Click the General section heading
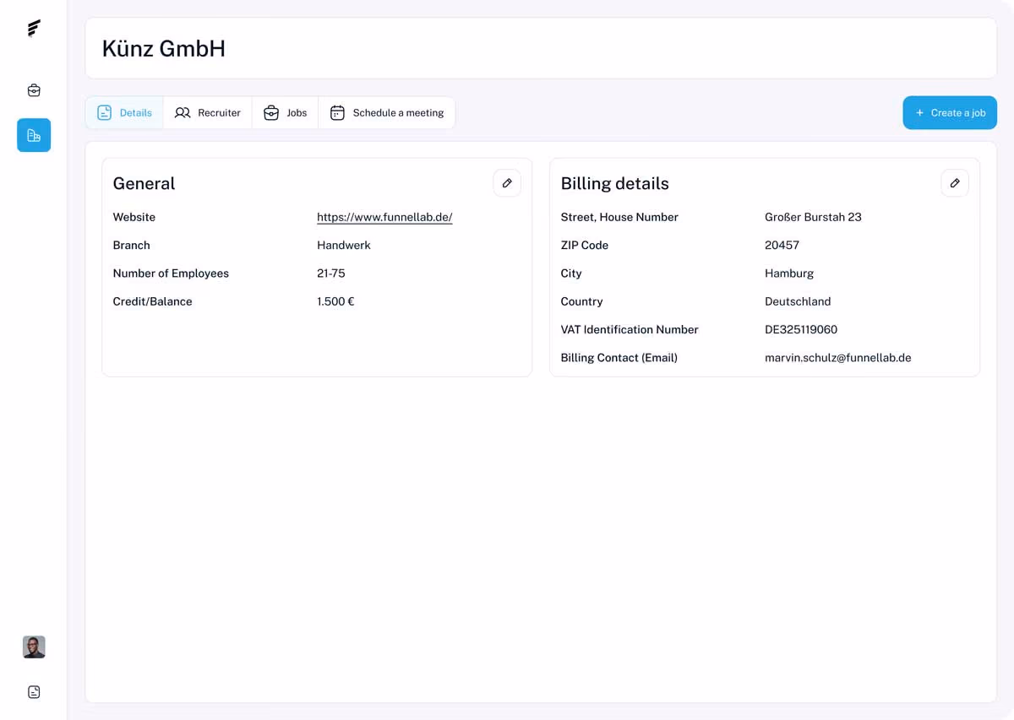The width and height of the screenshot is (1014, 720). tap(144, 183)
